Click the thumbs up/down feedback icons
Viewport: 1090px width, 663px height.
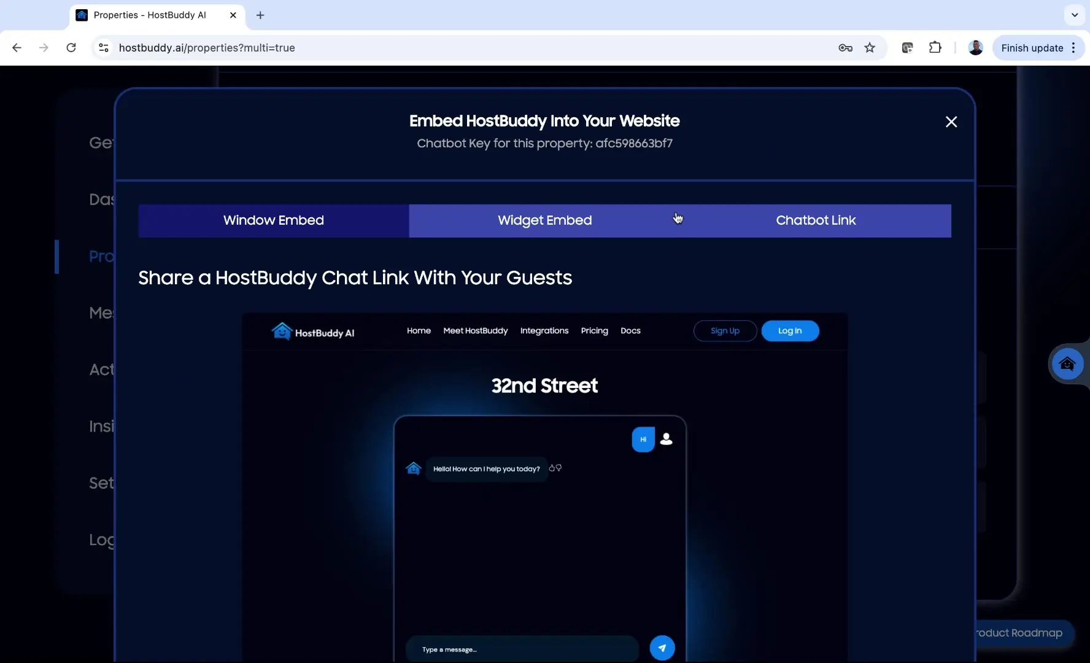point(555,468)
